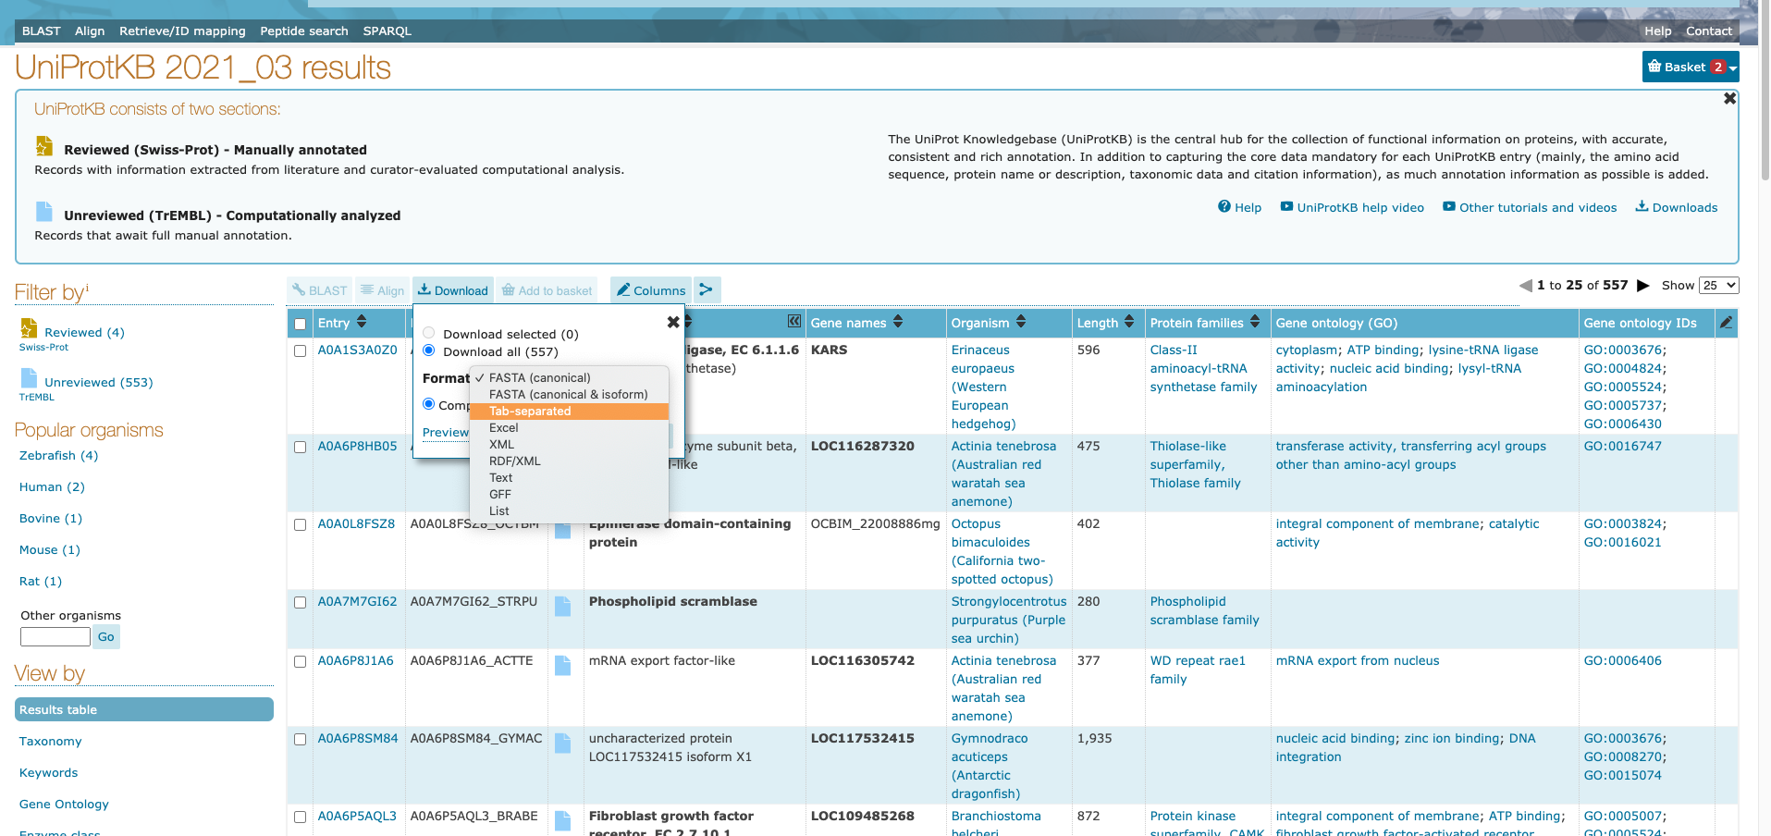Go to next results page arrow
The height and width of the screenshot is (836, 1771).
point(1642,286)
